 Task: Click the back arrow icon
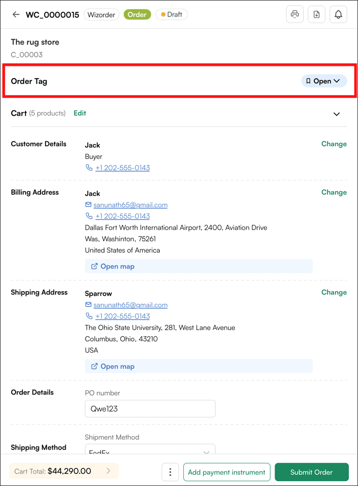click(x=16, y=14)
